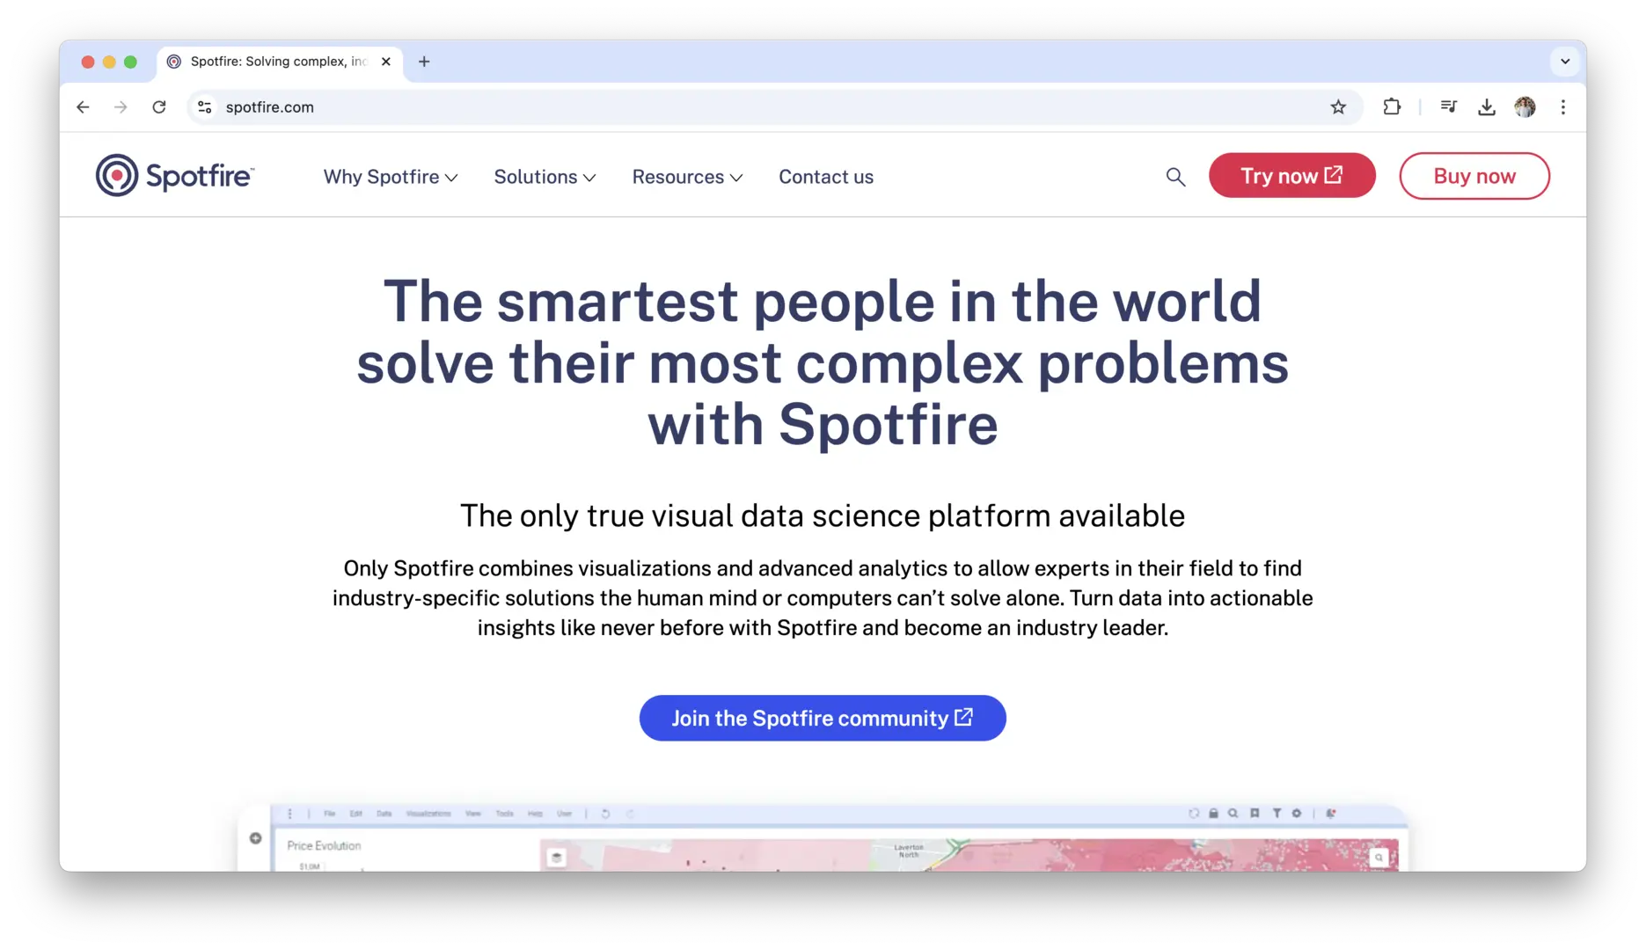The image size is (1646, 950).
Task: Click the 'only true visual data science platform' subheading
Action: coord(823,515)
